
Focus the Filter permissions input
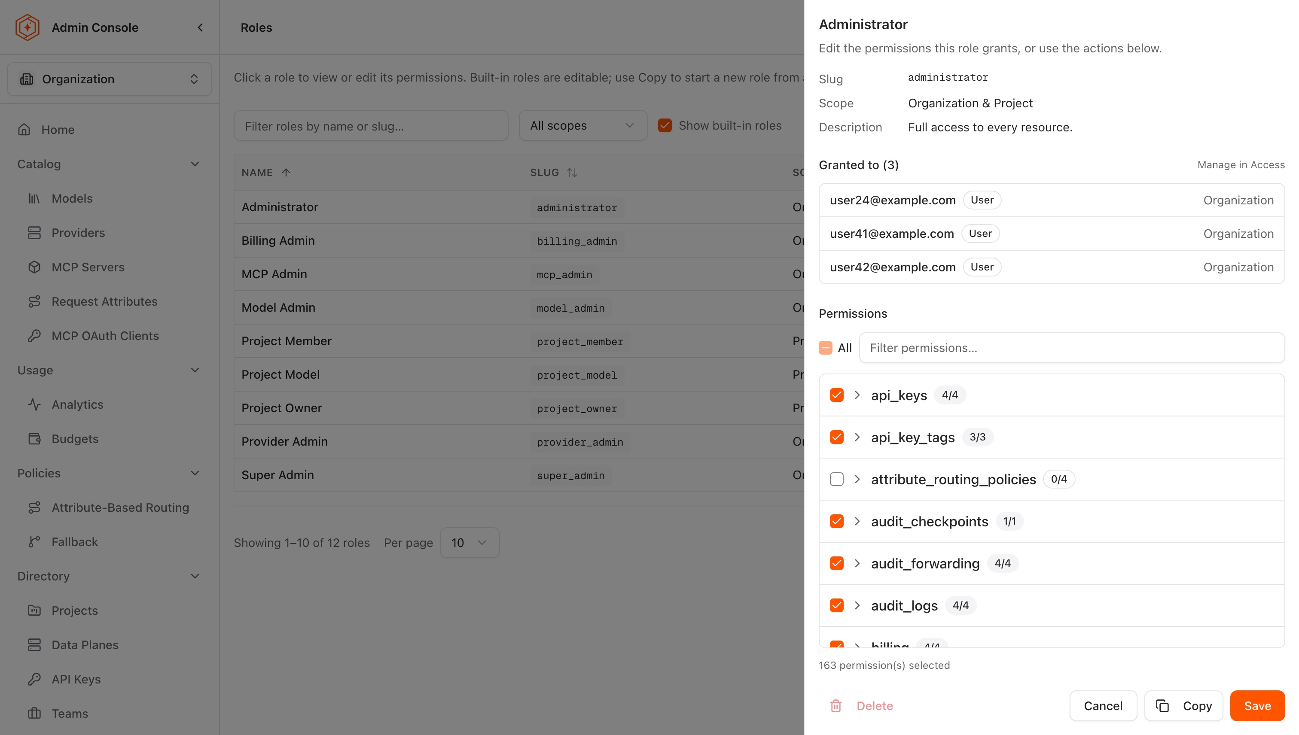pos(1072,348)
